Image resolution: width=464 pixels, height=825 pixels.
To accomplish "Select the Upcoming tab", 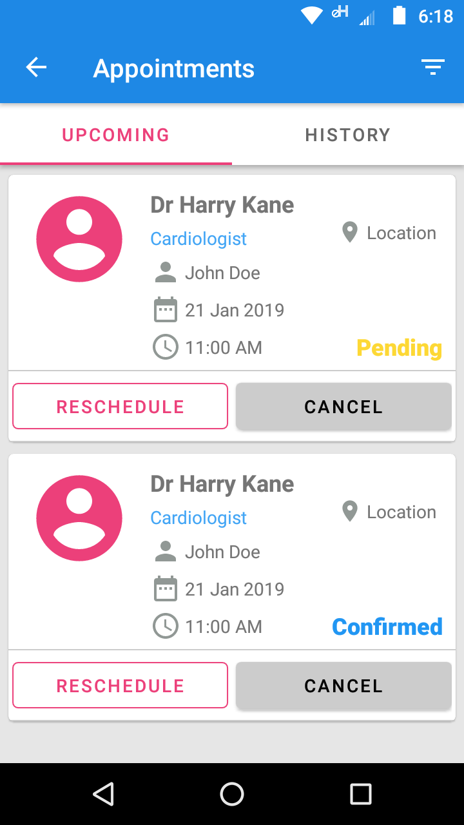I will click(x=116, y=135).
